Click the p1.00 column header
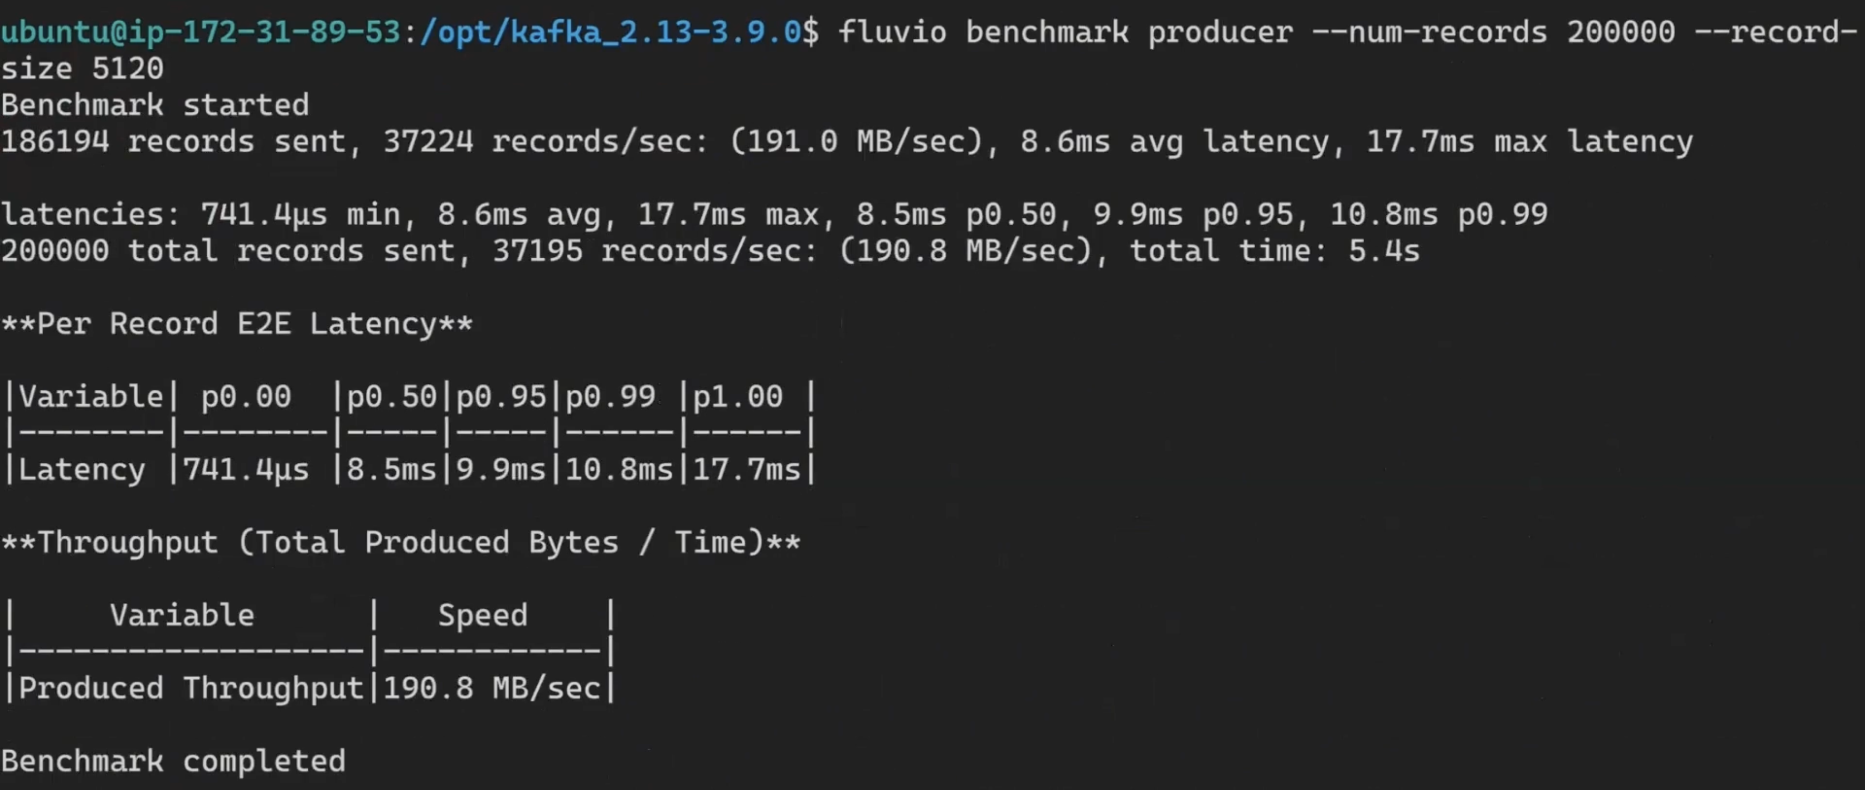 (x=738, y=397)
